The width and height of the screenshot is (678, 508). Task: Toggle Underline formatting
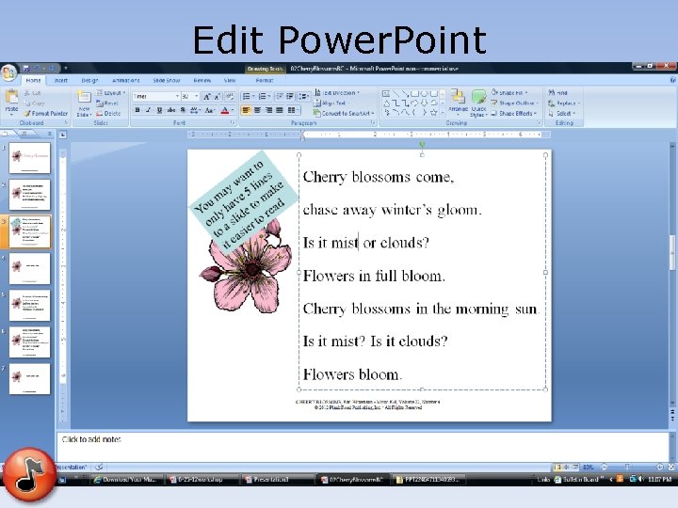159,110
